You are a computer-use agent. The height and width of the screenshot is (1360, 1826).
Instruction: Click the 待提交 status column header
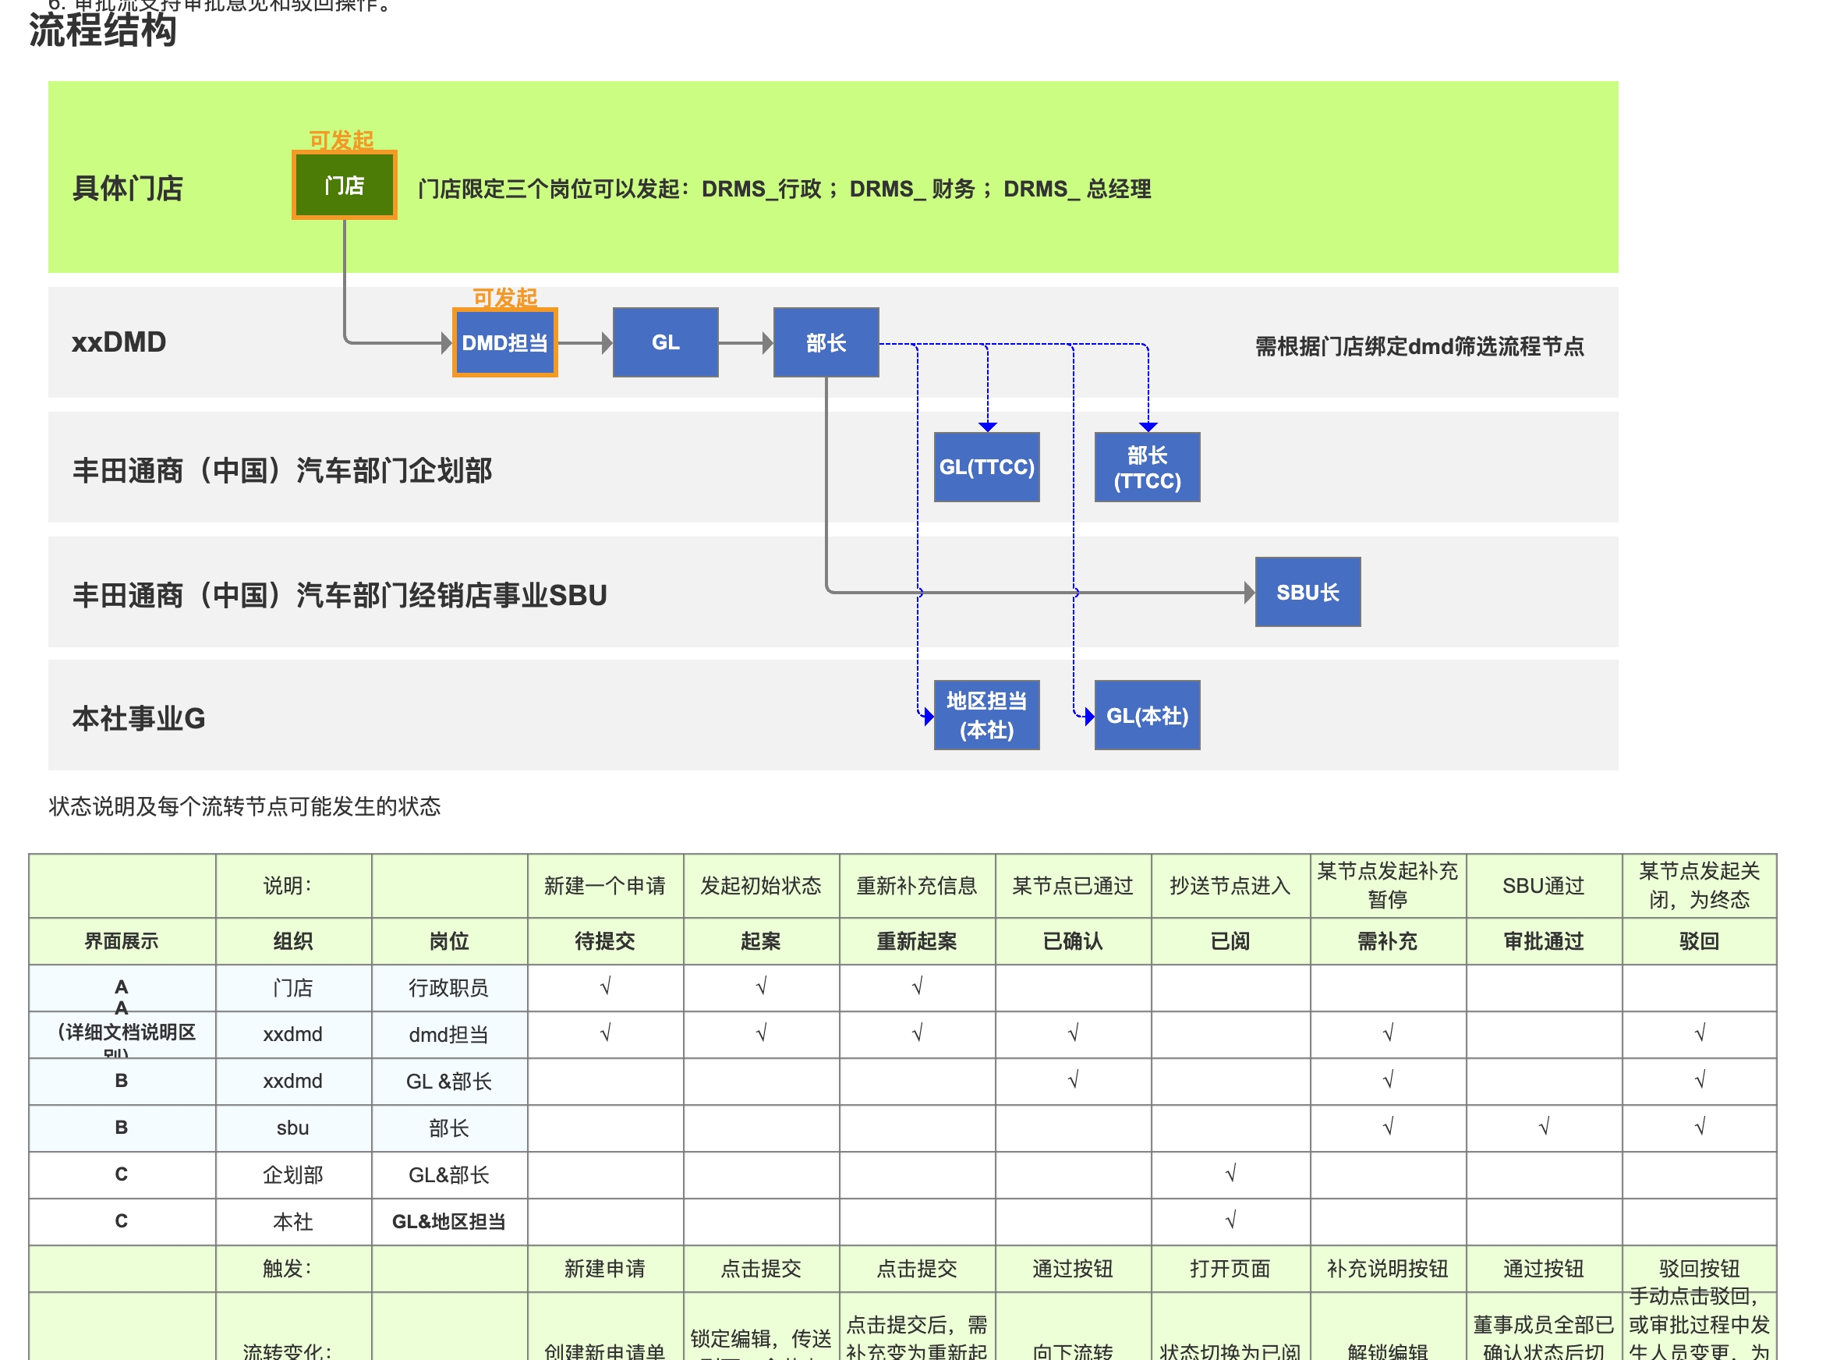(x=605, y=941)
